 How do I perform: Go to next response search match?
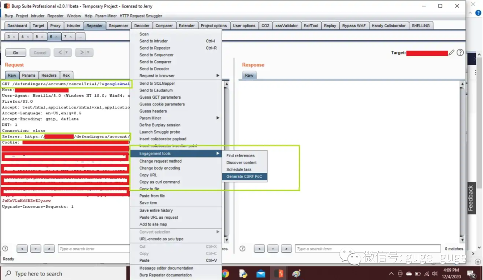[286, 249]
